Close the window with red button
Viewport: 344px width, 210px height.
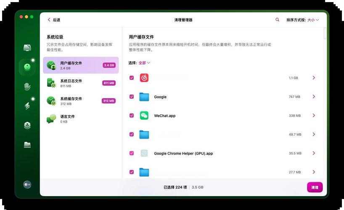[x=21, y=17]
